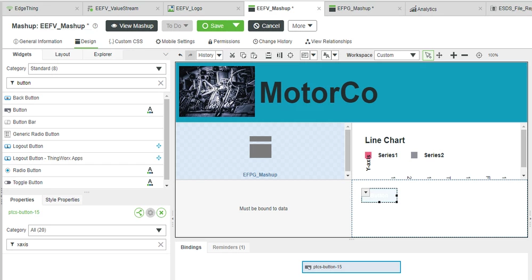Clear the button widget filter text

click(x=161, y=83)
